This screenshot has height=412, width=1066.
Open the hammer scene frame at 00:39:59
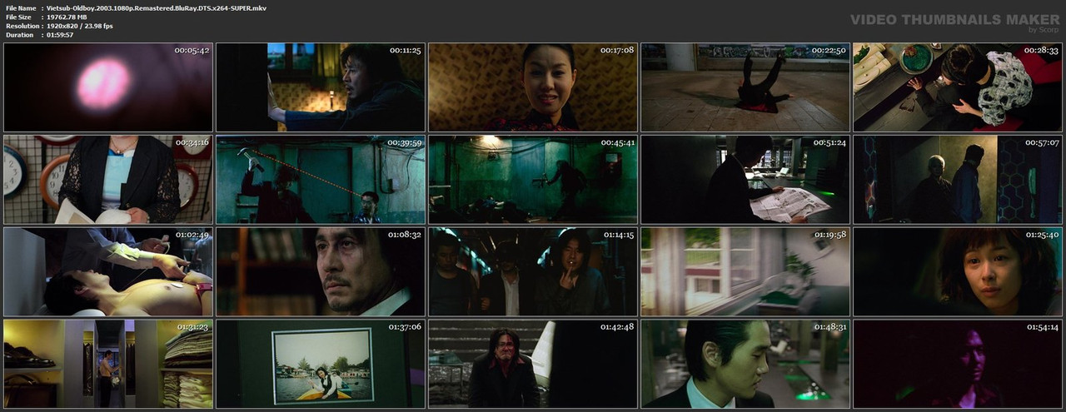pos(321,180)
